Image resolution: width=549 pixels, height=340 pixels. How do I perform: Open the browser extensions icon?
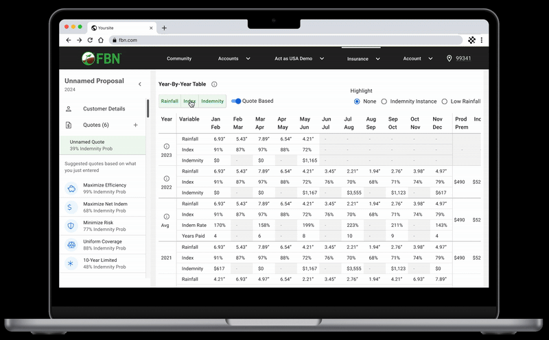pos(471,40)
